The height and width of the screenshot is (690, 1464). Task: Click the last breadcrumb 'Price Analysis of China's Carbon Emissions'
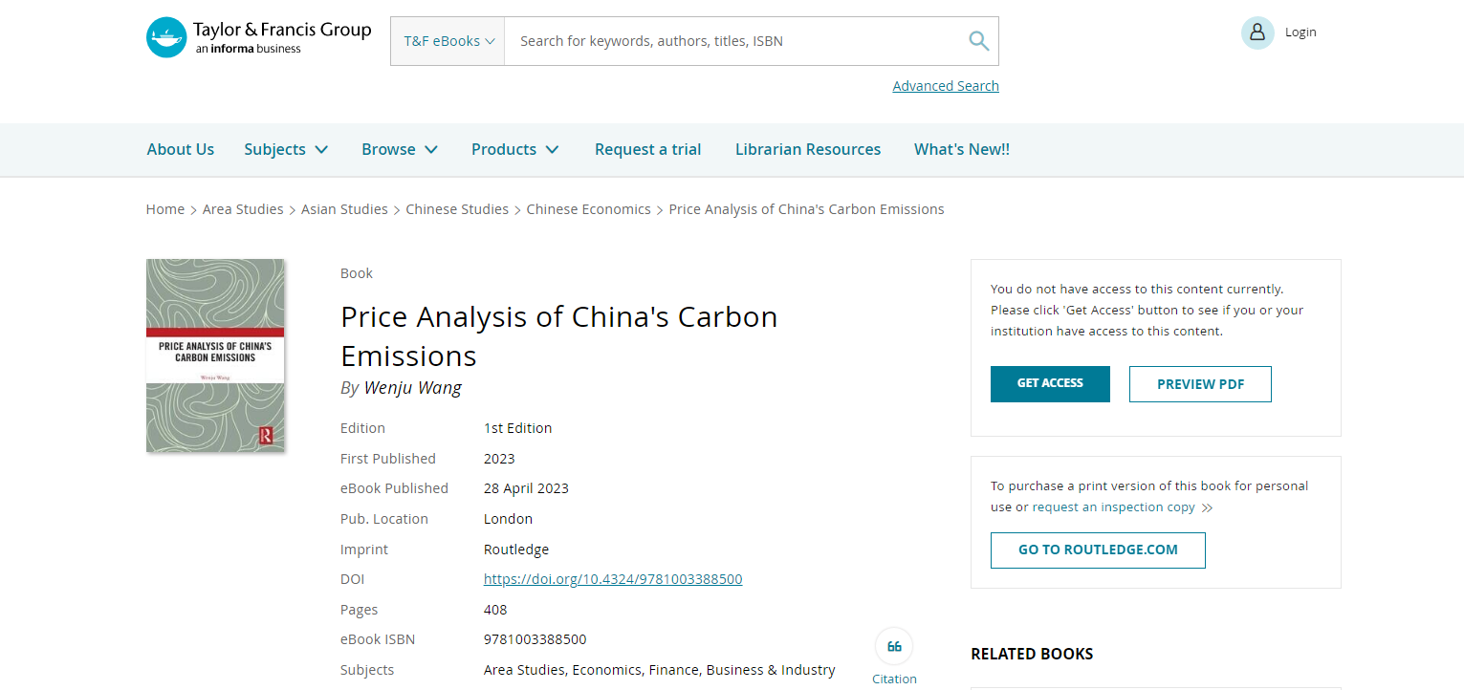tap(806, 209)
